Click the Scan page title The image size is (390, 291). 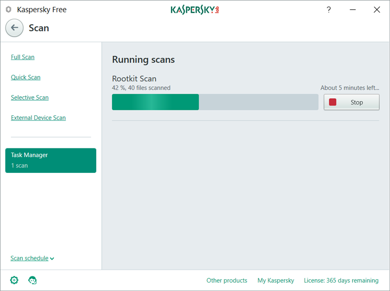(x=39, y=28)
